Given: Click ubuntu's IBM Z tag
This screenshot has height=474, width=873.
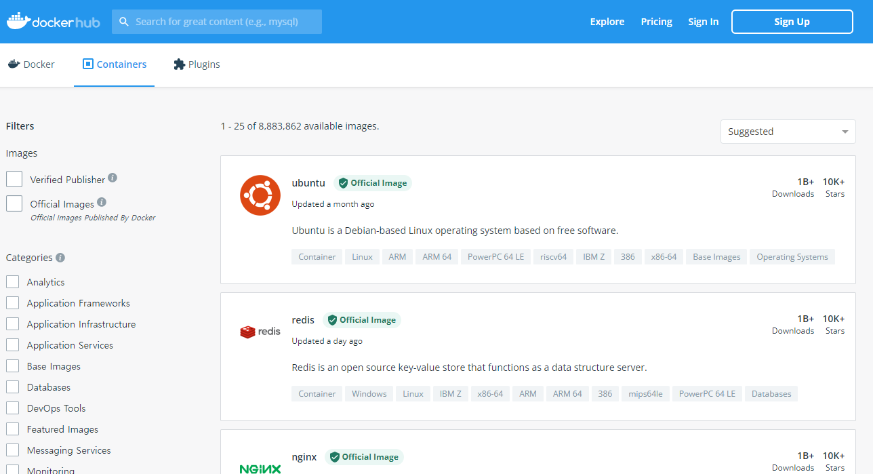Looking at the screenshot, I should click(594, 257).
